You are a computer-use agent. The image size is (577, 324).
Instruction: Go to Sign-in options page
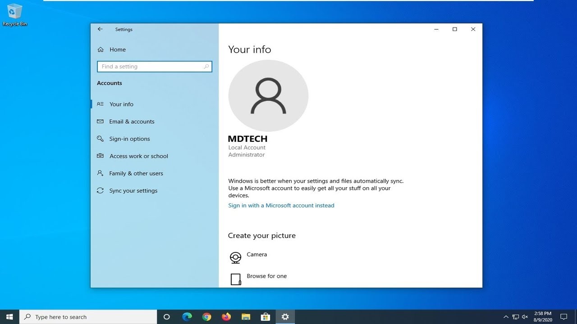(129, 139)
